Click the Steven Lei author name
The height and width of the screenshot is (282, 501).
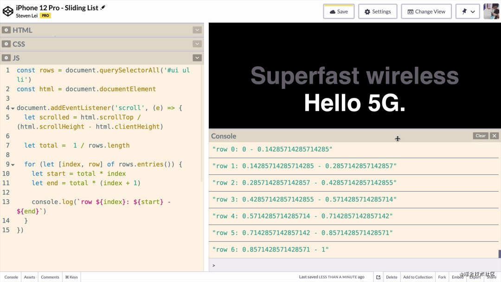point(27,16)
